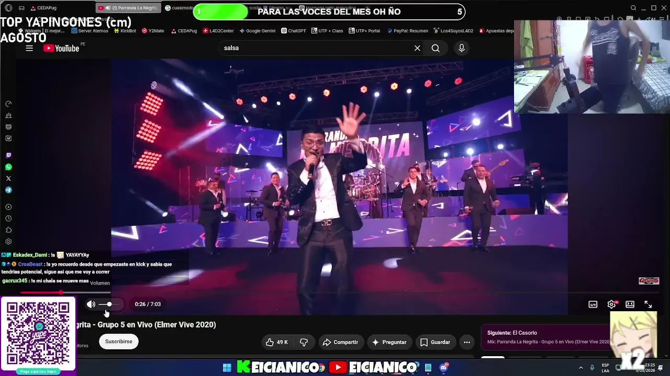The width and height of the screenshot is (670, 376).
Task: Open WhatsApp in the browser sidebar
Action: [x=8, y=167]
